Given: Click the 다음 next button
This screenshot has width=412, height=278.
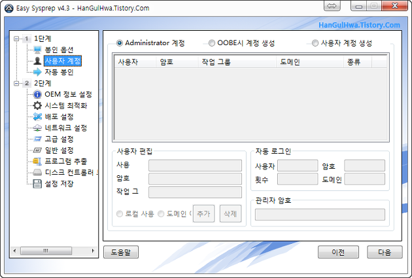Looking at the screenshot, I should (x=385, y=252).
